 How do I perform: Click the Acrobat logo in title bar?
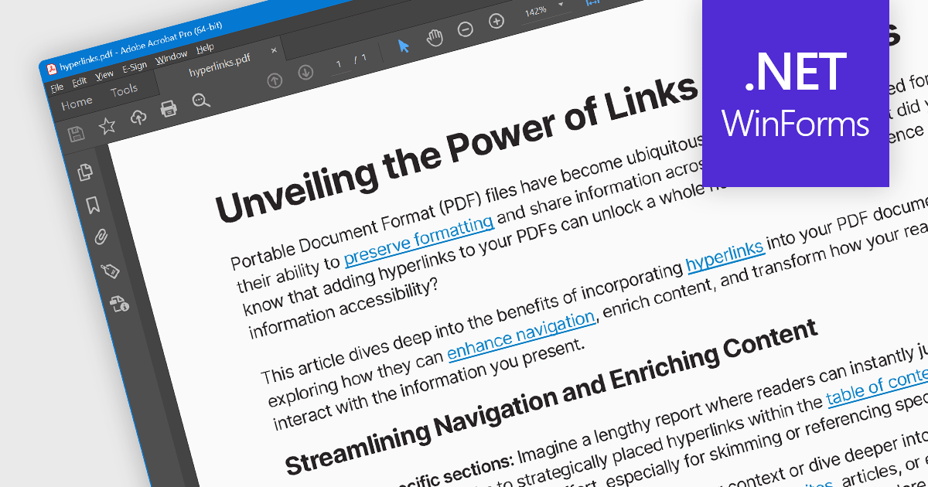[52, 70]
